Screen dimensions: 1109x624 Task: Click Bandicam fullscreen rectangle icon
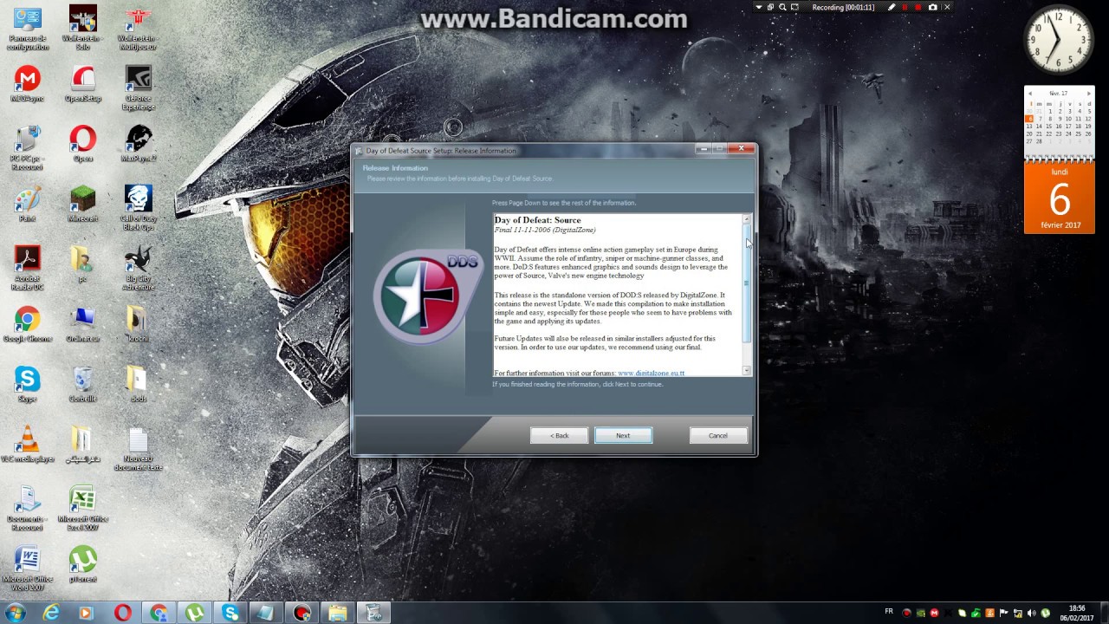(x=794, y=7)
